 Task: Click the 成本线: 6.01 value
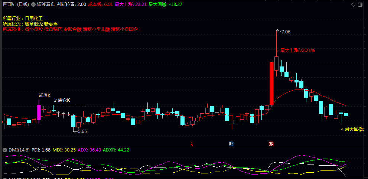[101, 4]
